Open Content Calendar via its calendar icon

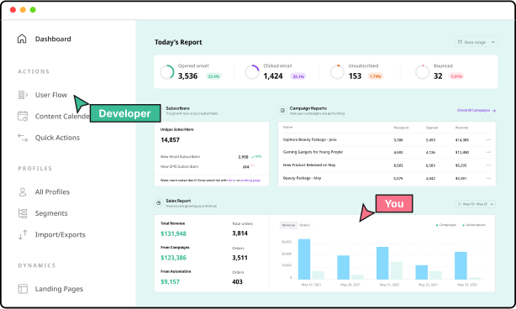[x=23, y=117]
